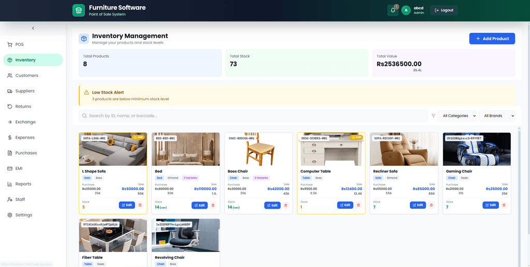530x267 pixels.
Task: Edit the Gaming Chair product
Action: (491, 205)
